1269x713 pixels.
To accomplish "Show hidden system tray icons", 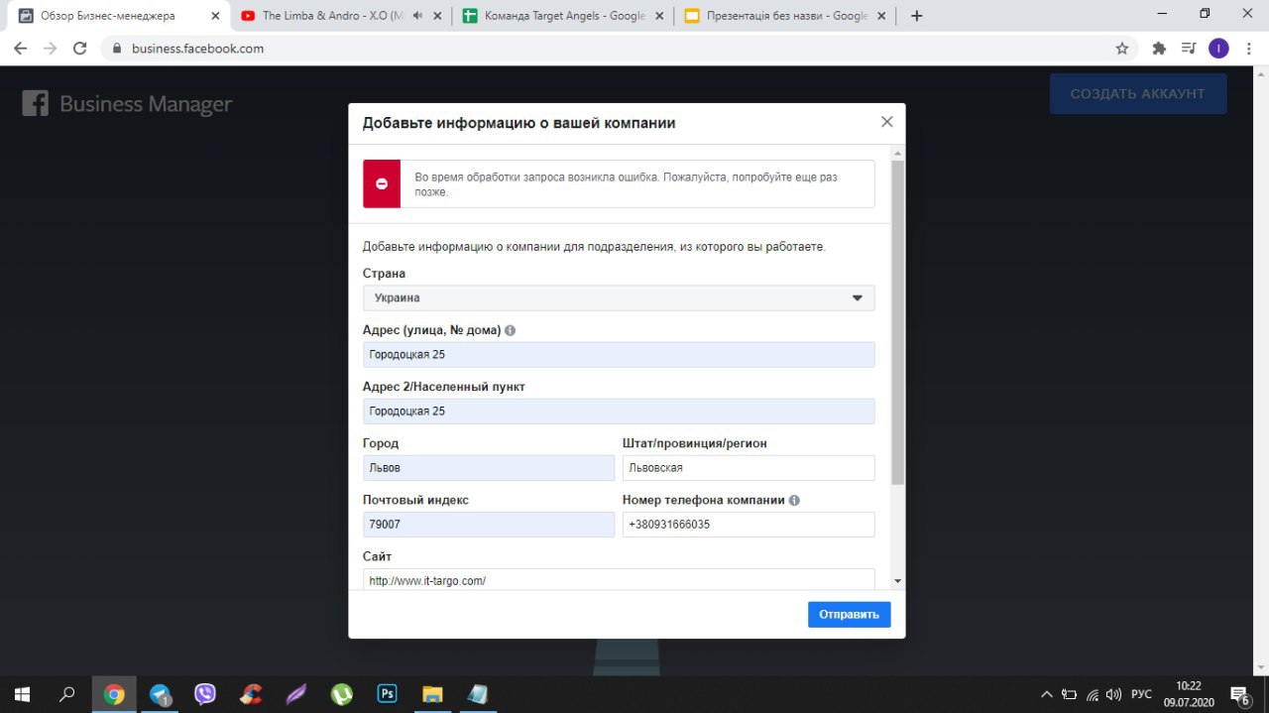I will coord(1046,694).
